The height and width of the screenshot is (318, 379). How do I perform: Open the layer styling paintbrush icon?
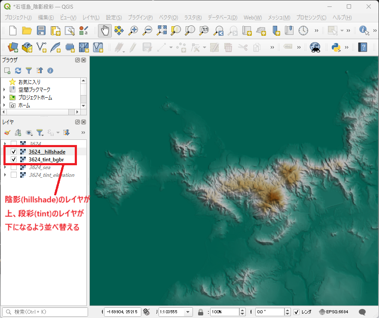[7, 133]
